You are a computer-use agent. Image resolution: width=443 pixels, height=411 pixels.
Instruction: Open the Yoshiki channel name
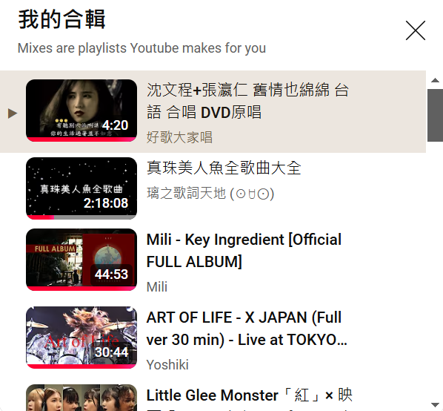[x=167, y=364]
